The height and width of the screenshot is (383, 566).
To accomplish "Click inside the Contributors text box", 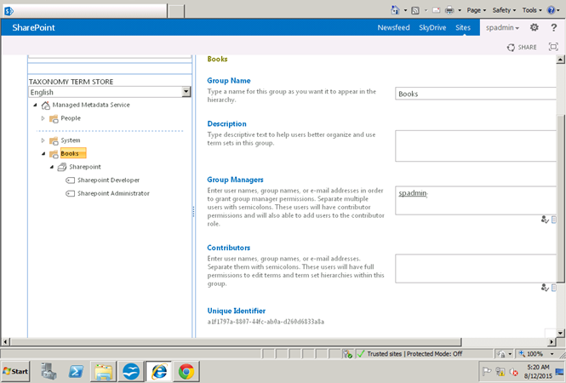I will pos(476,269).
